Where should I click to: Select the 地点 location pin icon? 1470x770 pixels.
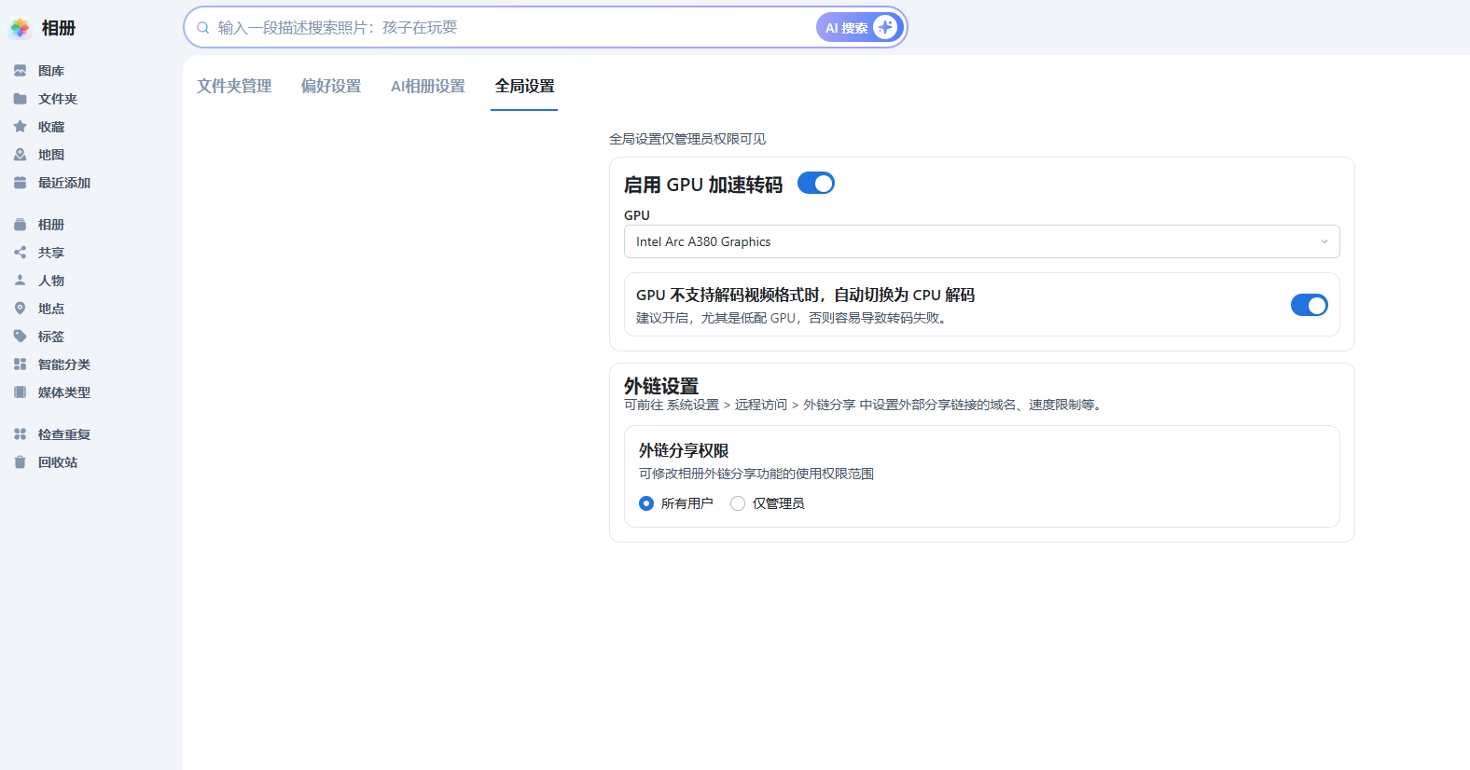tap(20, 309)
